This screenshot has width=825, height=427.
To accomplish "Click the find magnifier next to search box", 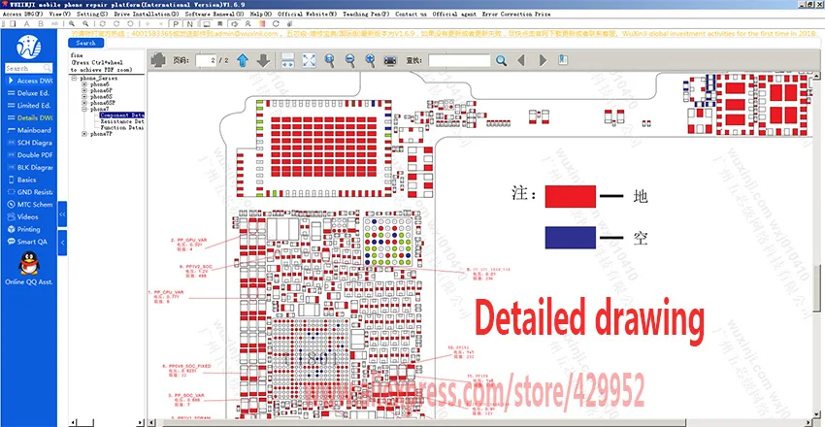I will 501,60.
